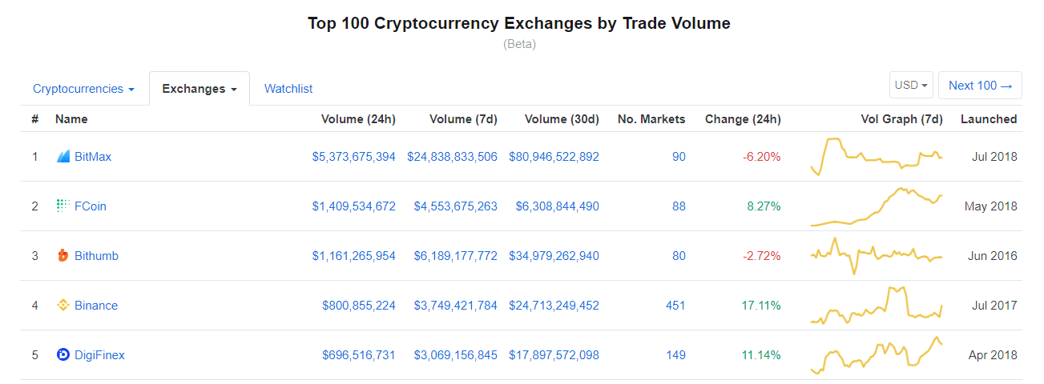The height and width of the screenshot is (384, 1044).
Task: Click the BitMax exchange logo icon
Action: pos(63,157)
